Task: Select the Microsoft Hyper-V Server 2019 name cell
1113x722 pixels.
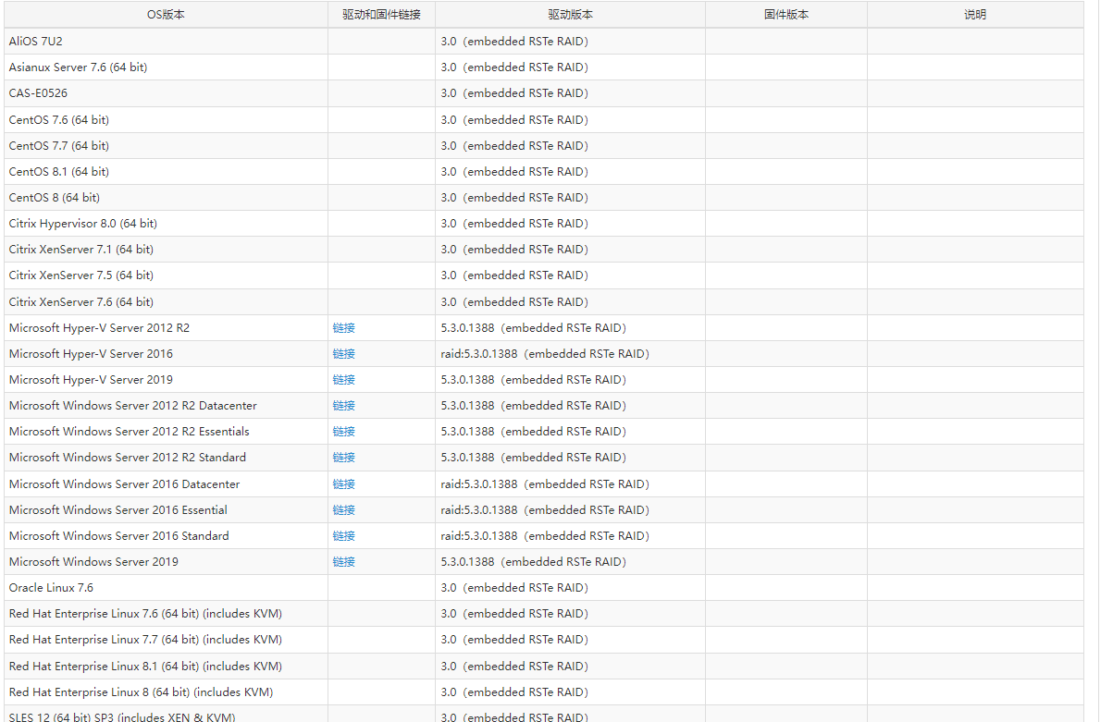Action: [166, 380]
